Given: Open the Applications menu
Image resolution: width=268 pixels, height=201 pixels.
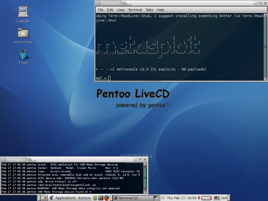Looking at the screenshot, I should click(x=65, y=198).
